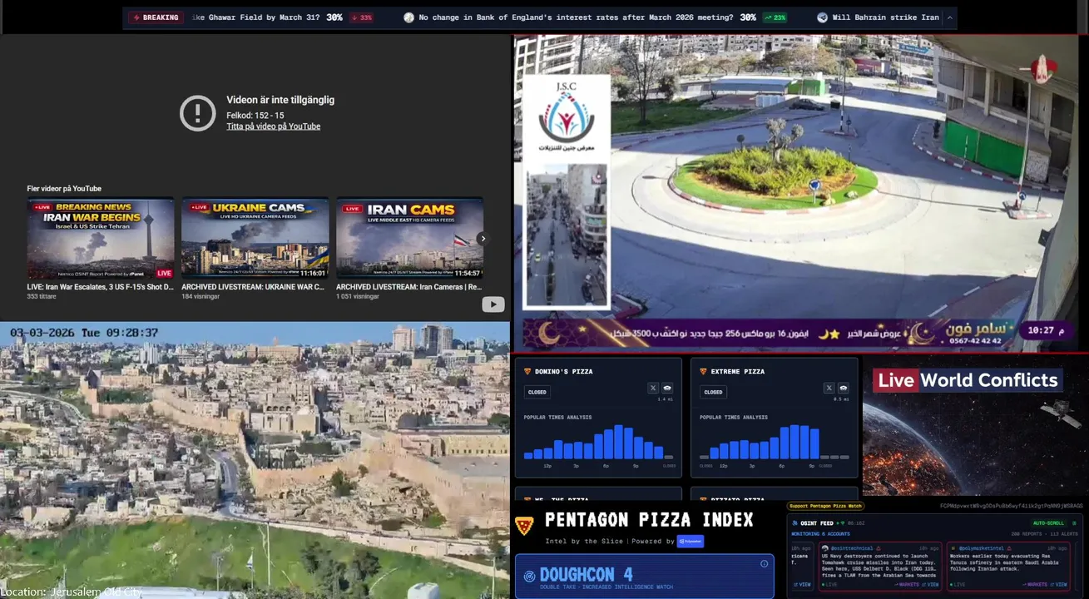Click 'Fler videor på YouTube' heading
This screenshot has height=599, width=1089.
coord(64,189)
